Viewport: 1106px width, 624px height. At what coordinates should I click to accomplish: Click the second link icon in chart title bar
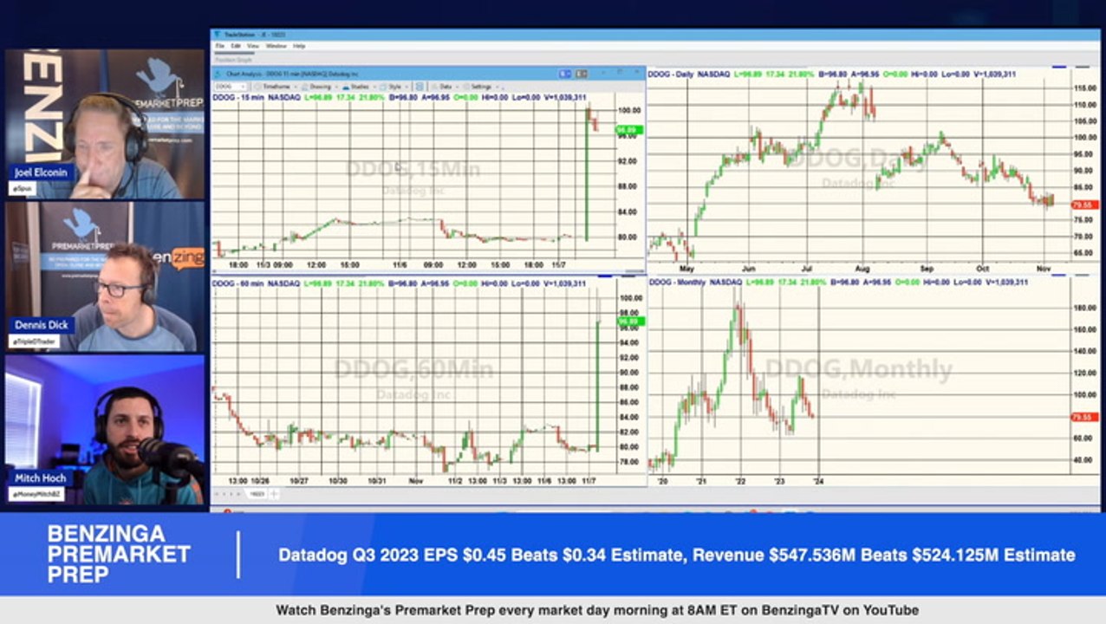(582, 74)
